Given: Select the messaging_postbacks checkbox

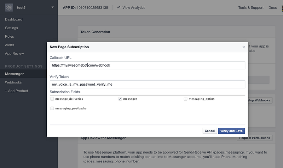Looking at the screenshot, I should (x=52, y=108).
